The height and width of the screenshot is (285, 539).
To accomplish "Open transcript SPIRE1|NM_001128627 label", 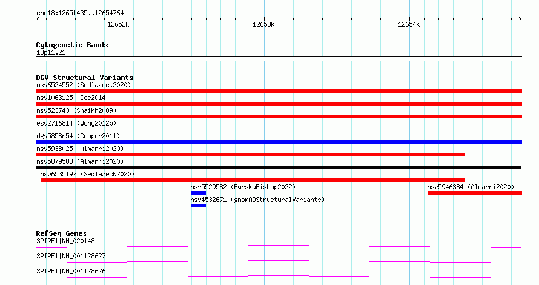I will point(71,256).
